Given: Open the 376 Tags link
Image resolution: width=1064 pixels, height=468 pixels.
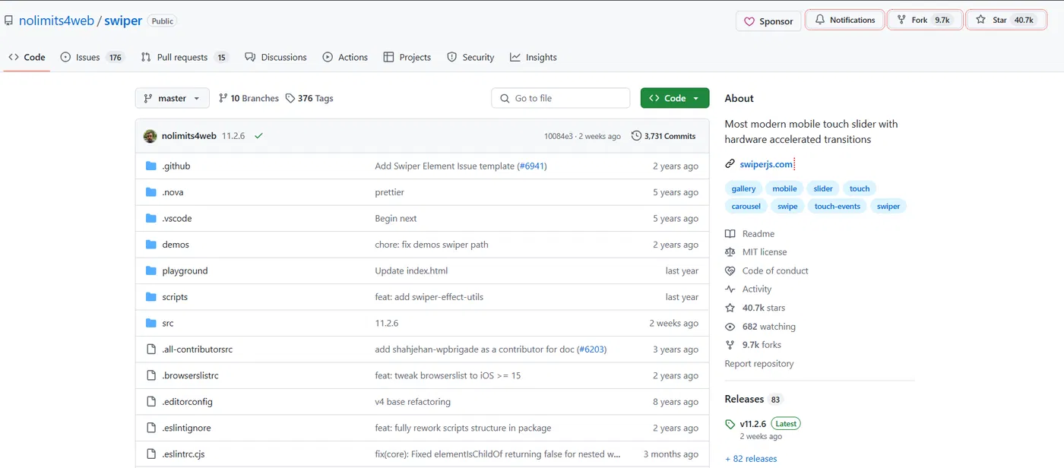Looking at the screenshot, I should (x=309, y=98).
